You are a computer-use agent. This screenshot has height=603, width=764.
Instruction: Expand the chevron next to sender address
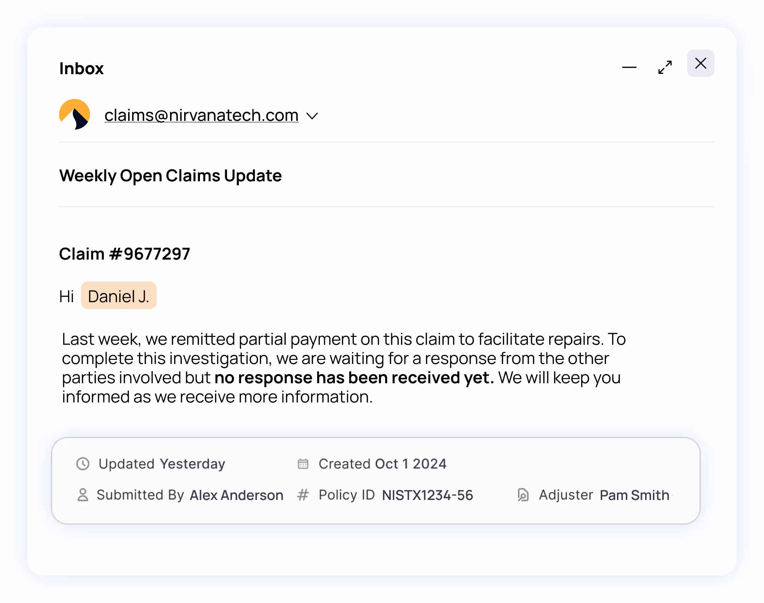pos(312,115)
